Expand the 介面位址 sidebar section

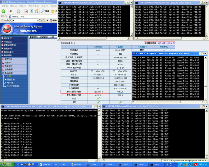click(x=2, y=42)
